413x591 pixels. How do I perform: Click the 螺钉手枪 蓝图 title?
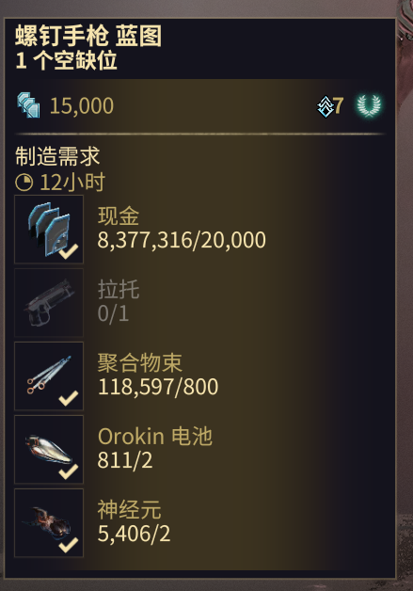(x=88, y=36)
